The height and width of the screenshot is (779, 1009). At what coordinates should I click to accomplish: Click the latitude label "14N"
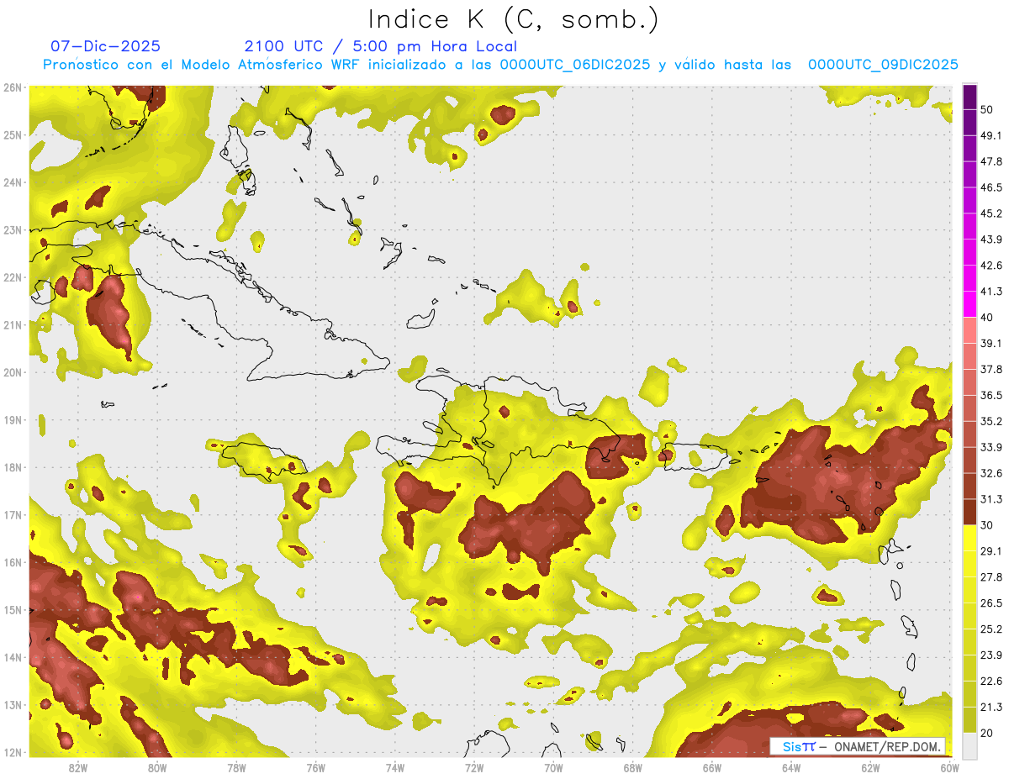(x=13, y=657)
